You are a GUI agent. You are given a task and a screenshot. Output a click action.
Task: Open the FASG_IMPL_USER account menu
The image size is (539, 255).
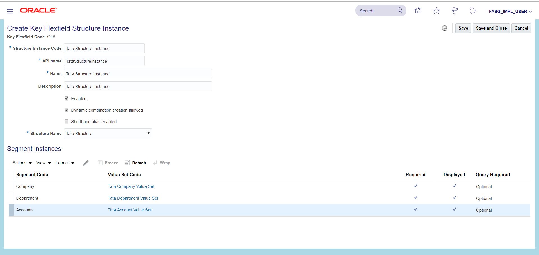click(x=510, y=12)
